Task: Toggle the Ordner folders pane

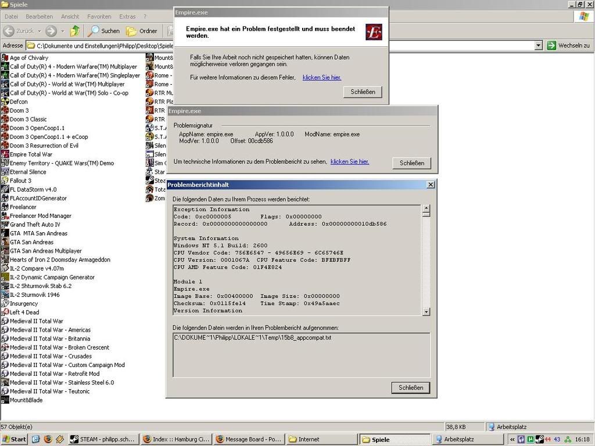Action: click(142, 31)
